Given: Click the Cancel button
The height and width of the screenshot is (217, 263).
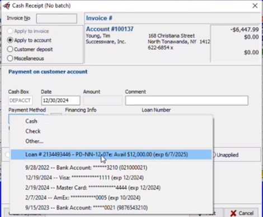Looking at the screenshot, I should 241,213.
